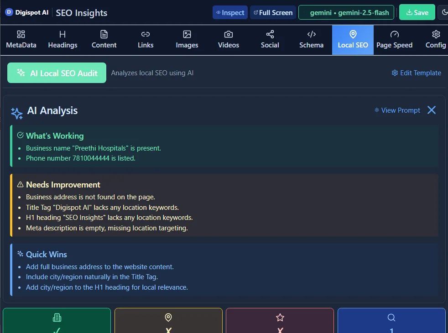Click "H1 heading SEO Insights lacks" line

tap(109, 218)
